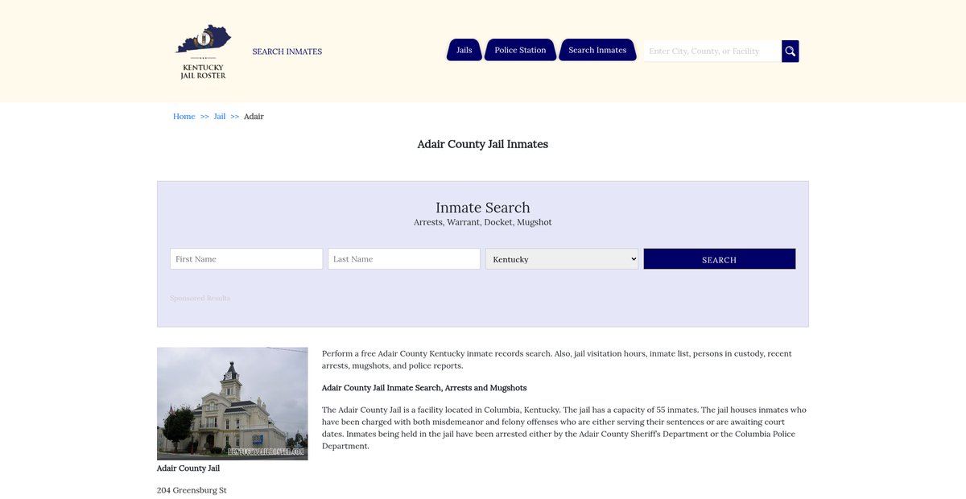Click 'Adair County Jail Inmate Search, Arrests and Mugshots' heading
This screenshot has height=499, width=966.
point(424,388)
